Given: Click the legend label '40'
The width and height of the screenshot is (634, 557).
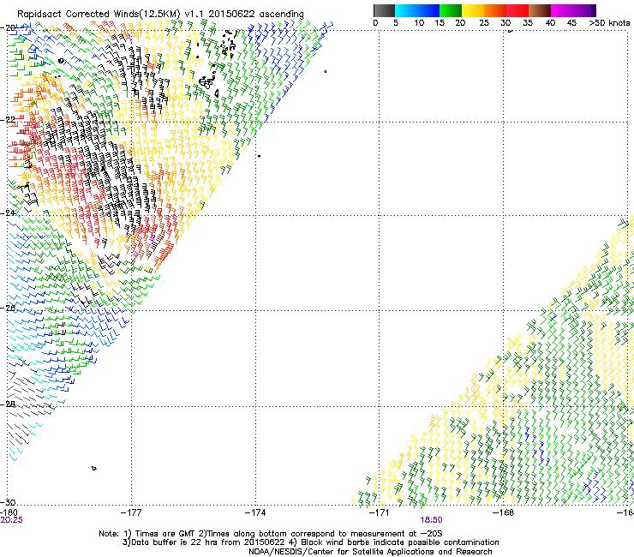Looking at the screenshot, I should tap(550, 22).
